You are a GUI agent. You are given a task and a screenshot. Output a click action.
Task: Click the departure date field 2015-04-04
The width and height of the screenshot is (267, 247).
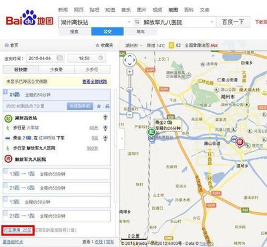[45, 58]
